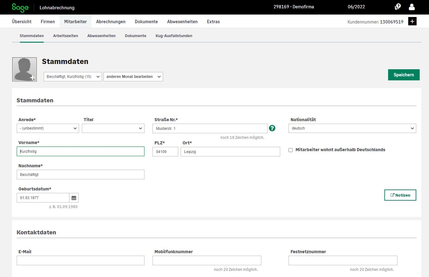
Task: Open the Titel dropdown
Action: pos(113,128)
